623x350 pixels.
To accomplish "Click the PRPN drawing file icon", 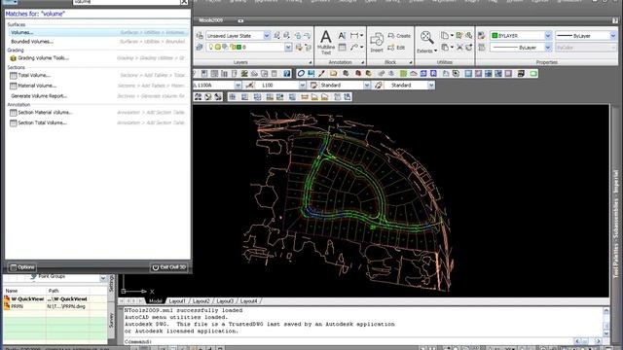I will click(x=7, y=306).
